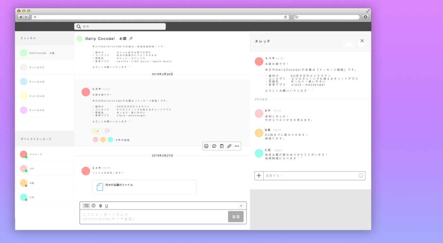Open the three-dots more actions menu
The width and height of the screenshot is (443, 243).
point(237,146)
